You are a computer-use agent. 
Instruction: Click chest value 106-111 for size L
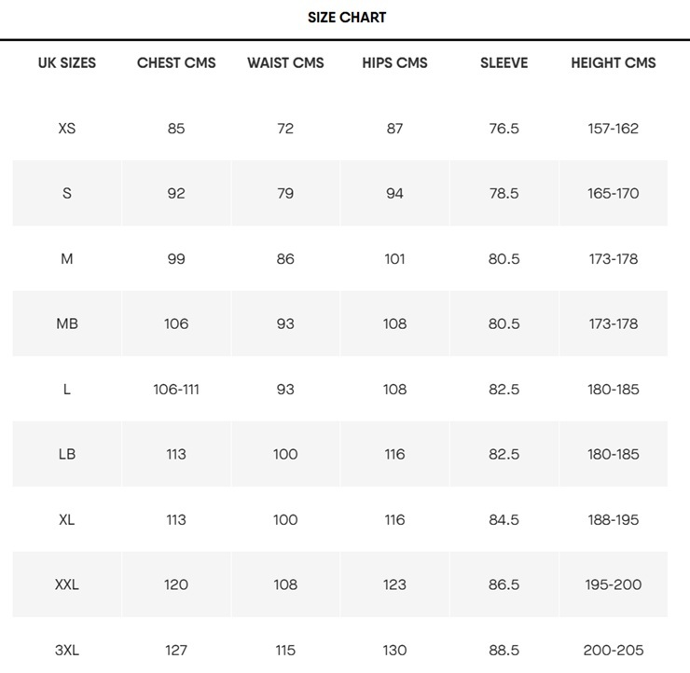click(x=176, y=390)
